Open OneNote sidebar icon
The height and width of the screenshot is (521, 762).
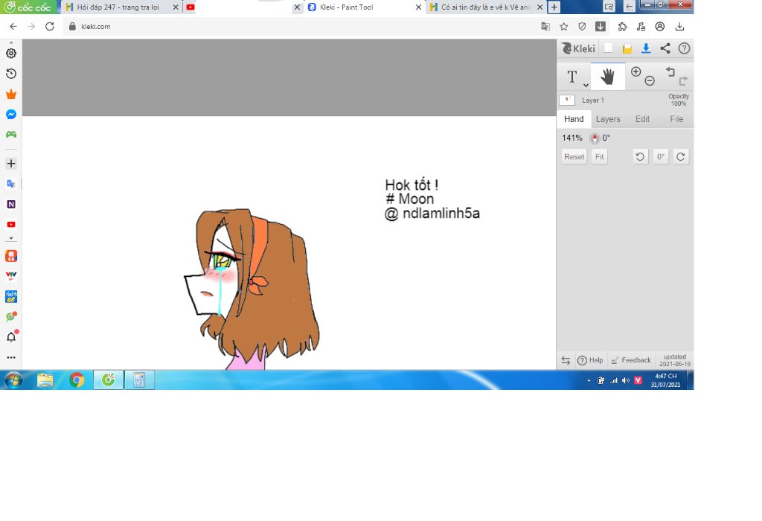(11, 204)
